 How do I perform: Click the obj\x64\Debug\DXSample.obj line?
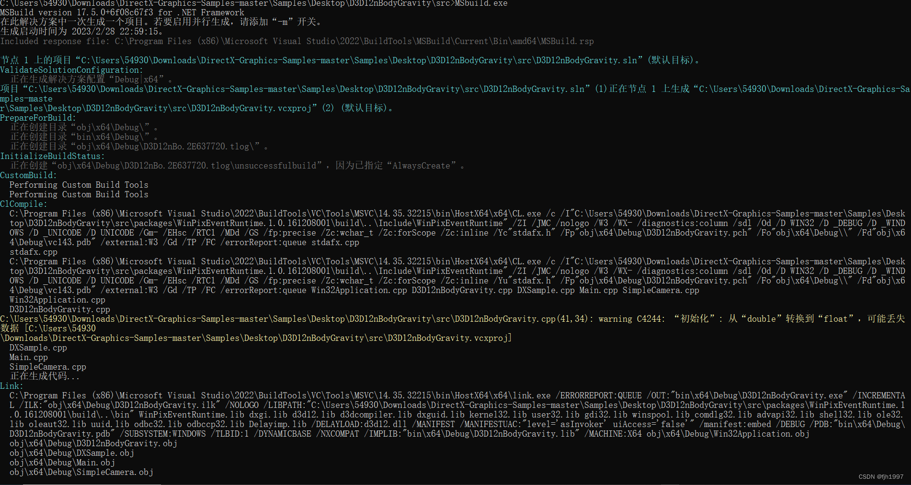coord(72,453)
